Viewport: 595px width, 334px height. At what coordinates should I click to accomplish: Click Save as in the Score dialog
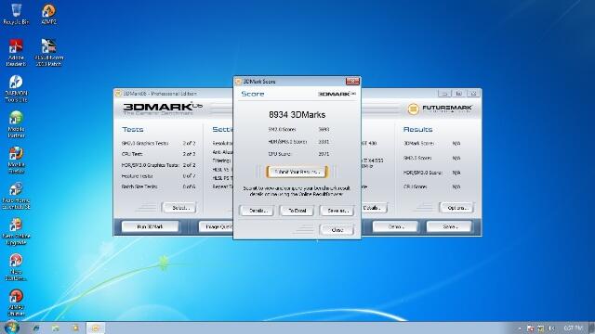coord(337,211)
